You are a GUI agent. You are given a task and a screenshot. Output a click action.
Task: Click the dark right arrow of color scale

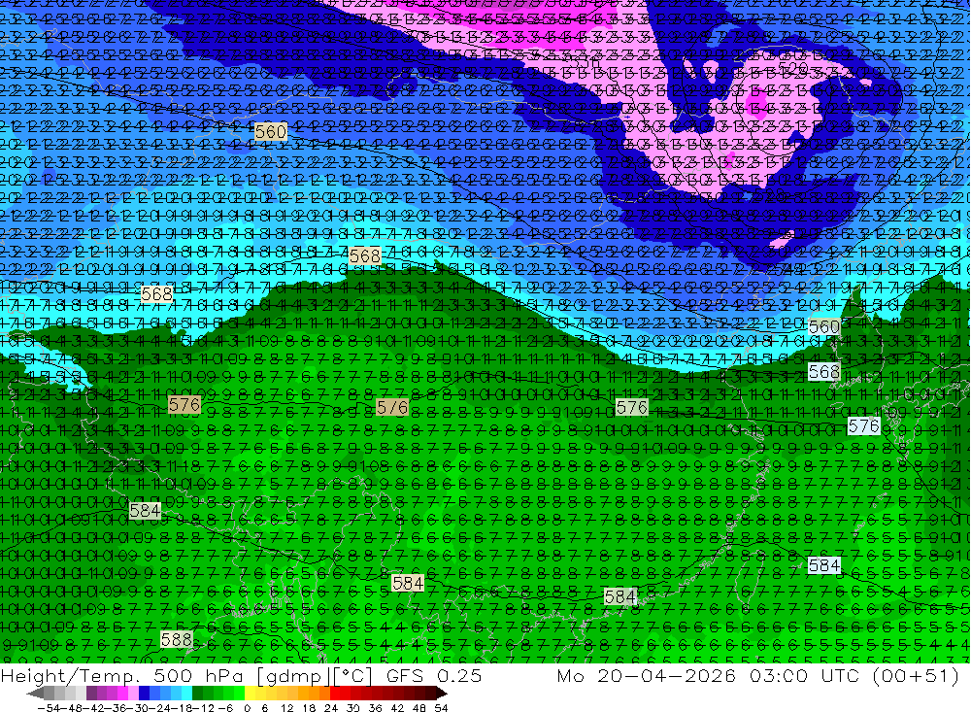442,693
